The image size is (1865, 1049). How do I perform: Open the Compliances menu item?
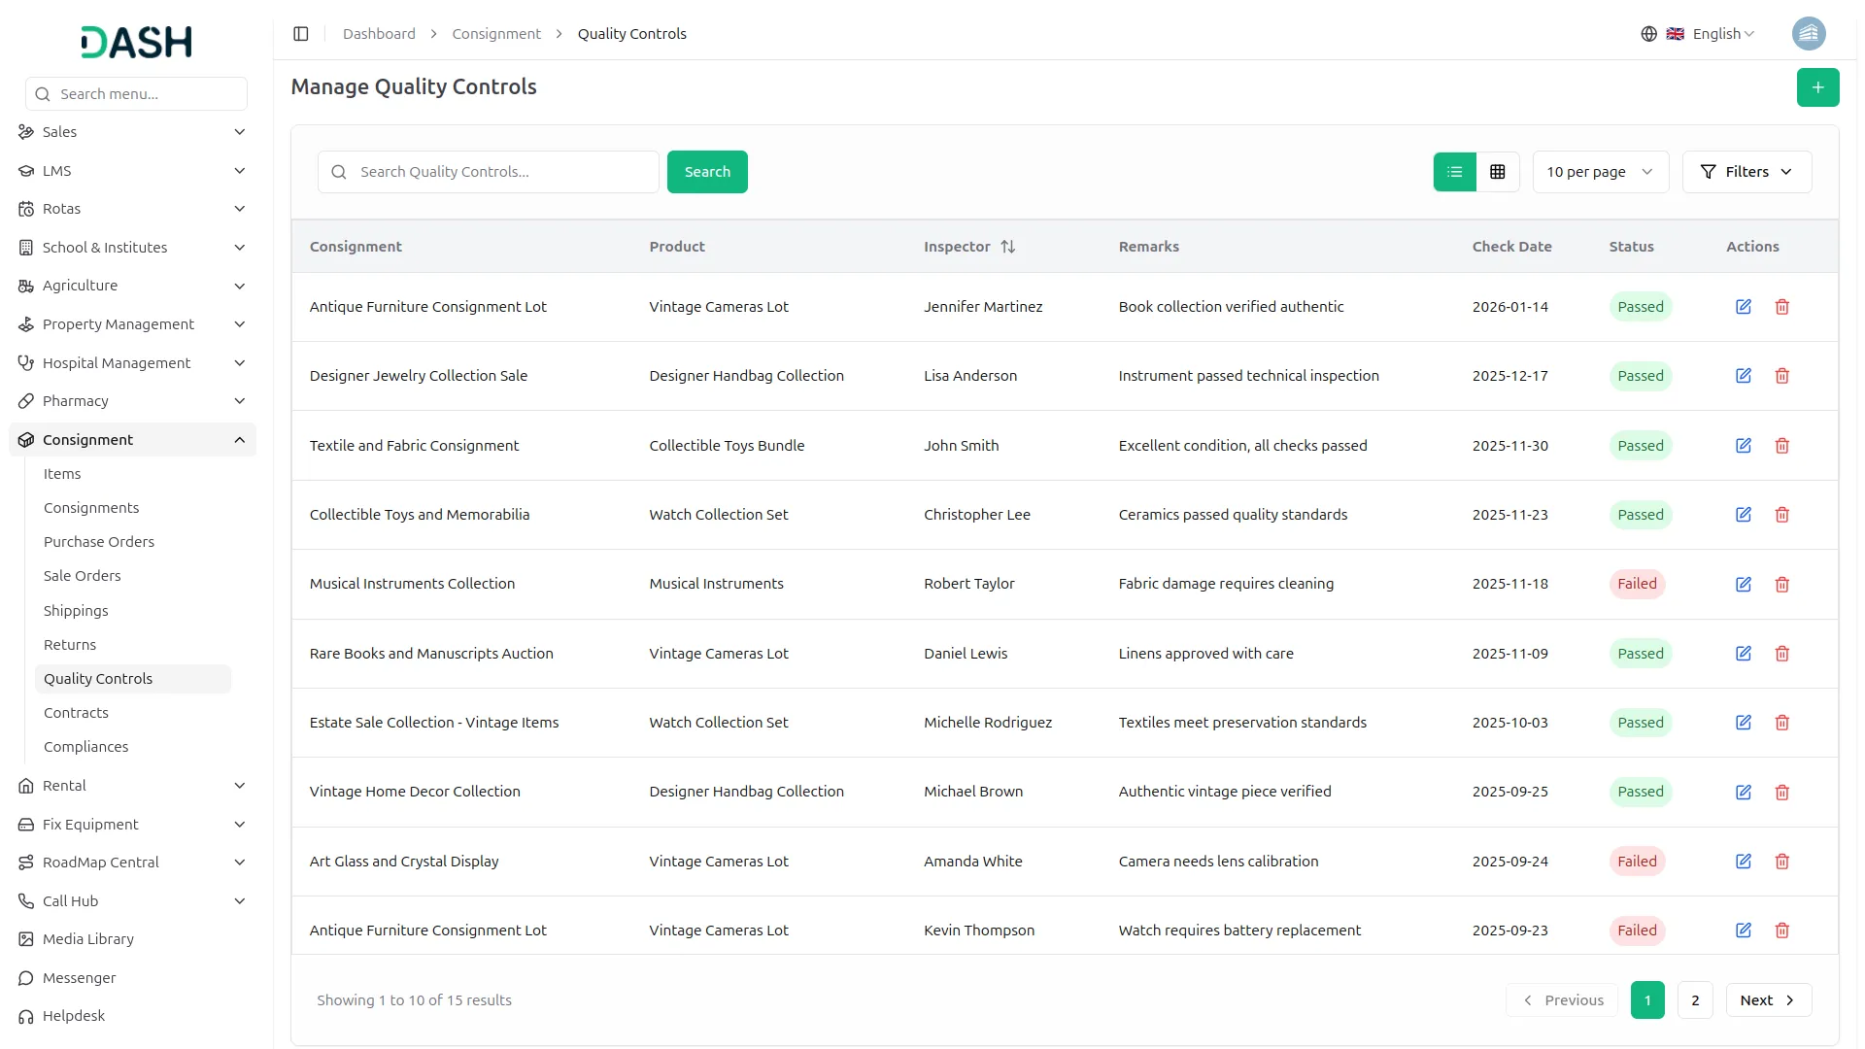click(85, 746)
